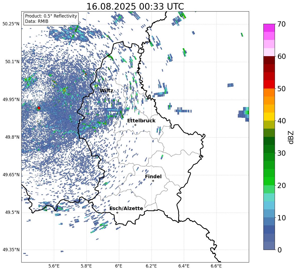This screenshot has width=297, height=271.
Task: Click the 50.25°N latitude label
Action: (11, 24)
